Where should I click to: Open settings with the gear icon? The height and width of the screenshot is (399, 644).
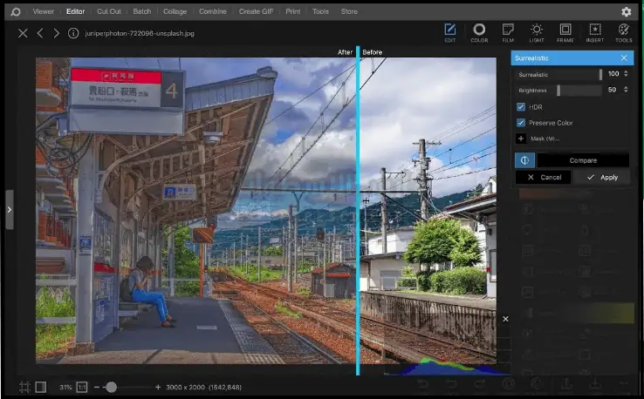point(626,11)
